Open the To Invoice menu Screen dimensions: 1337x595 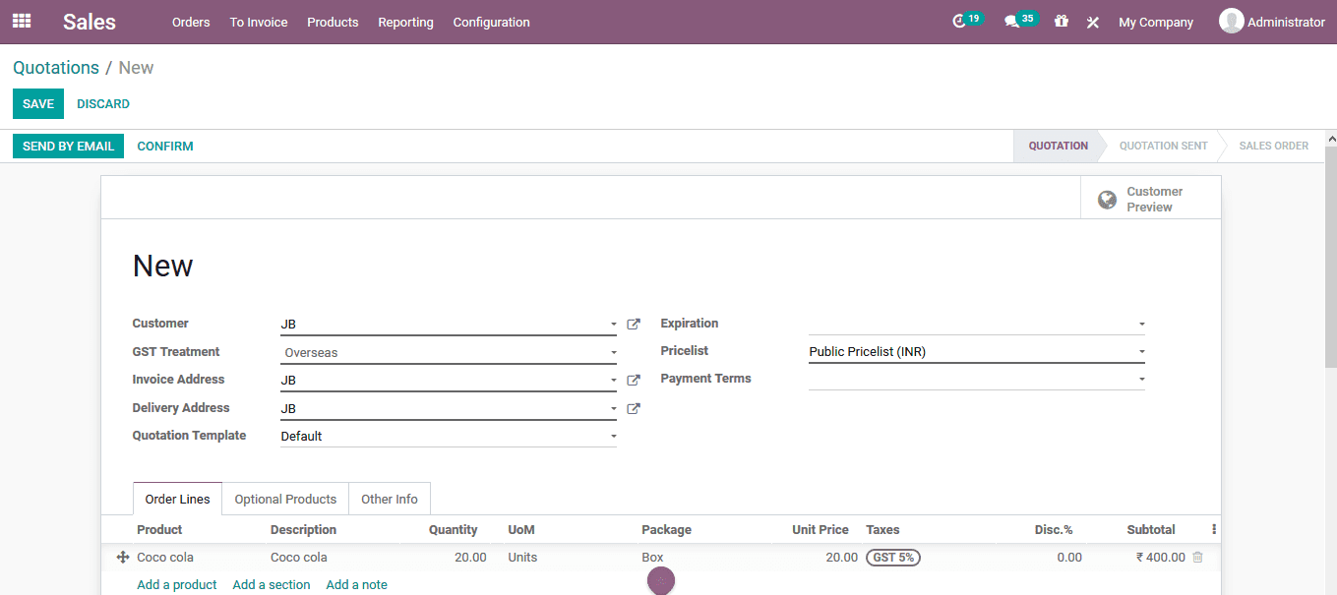point(259,22)
